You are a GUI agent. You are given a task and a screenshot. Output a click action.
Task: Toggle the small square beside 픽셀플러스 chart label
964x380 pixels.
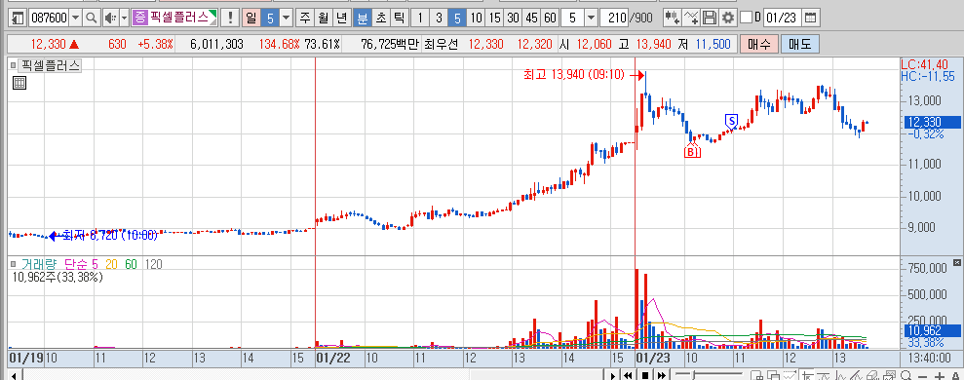point(13,65)
